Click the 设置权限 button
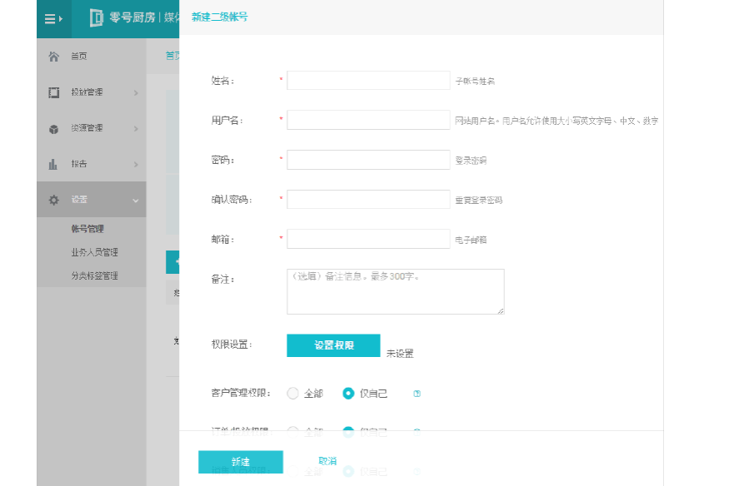This screenshot has height=486, width=744. click(x=333, y=345)
